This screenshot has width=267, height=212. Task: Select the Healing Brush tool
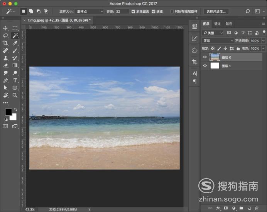point(5,50)
